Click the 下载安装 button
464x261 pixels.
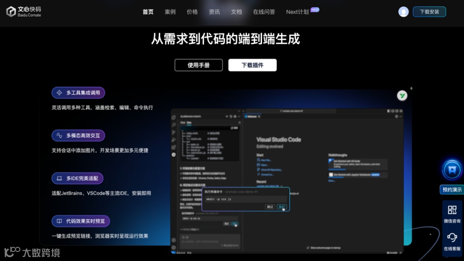429,12
